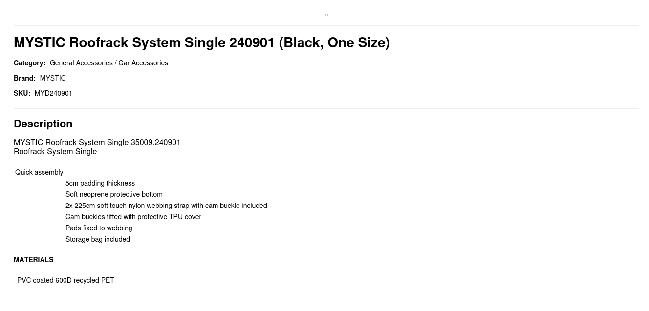Click the small image placeholder at top
The height and width of the screenshot is (311, 649).
(326, 15)
